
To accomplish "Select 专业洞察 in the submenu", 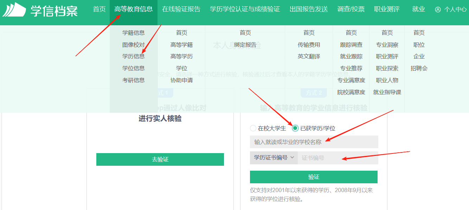I will pos(387,45).
